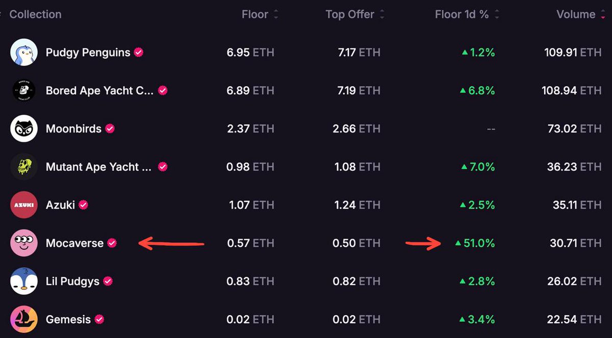The width and height of the screenshot is (612, 338).
Task: Open the Bored Ape Yacht Club avatar
Action: click(x=24, y=91)
